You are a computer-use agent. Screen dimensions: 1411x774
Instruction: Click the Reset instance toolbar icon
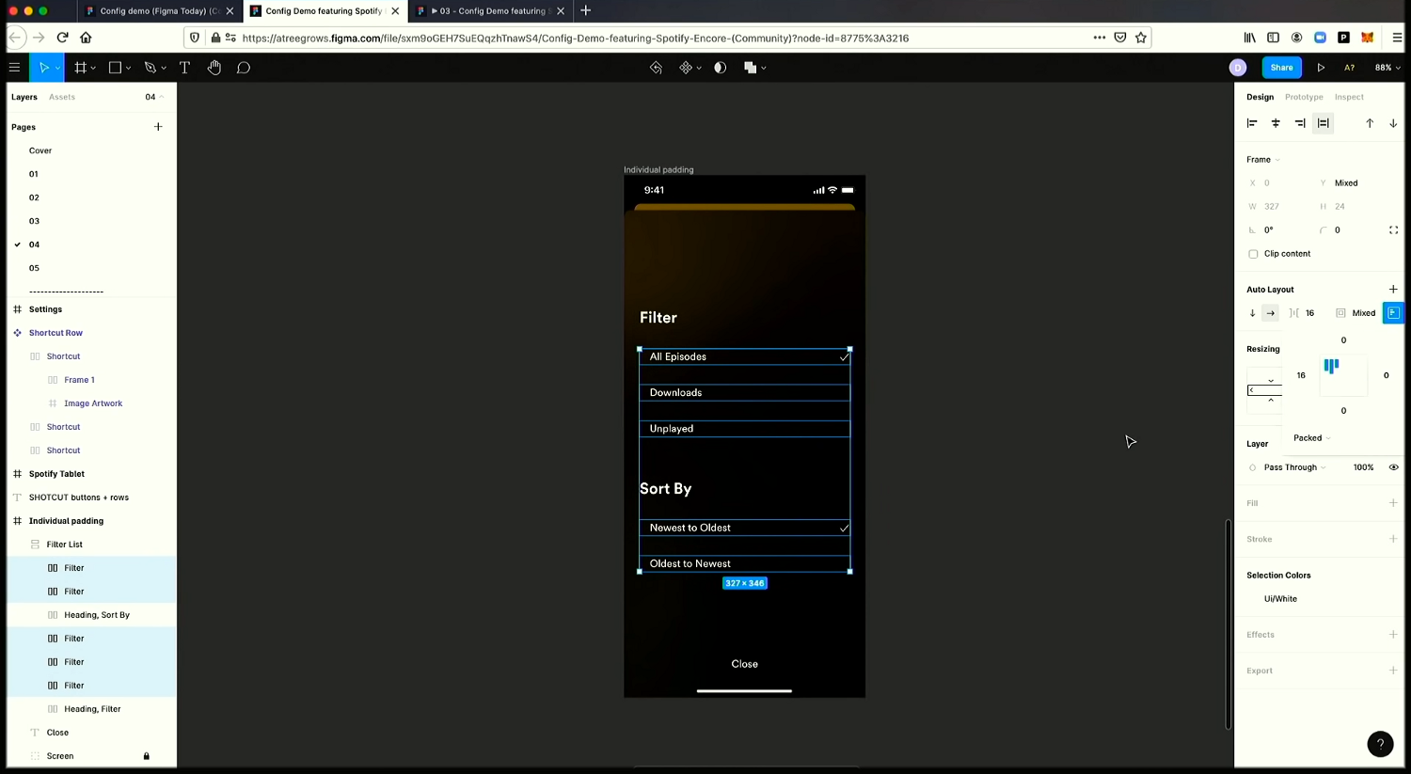(656, 68)
